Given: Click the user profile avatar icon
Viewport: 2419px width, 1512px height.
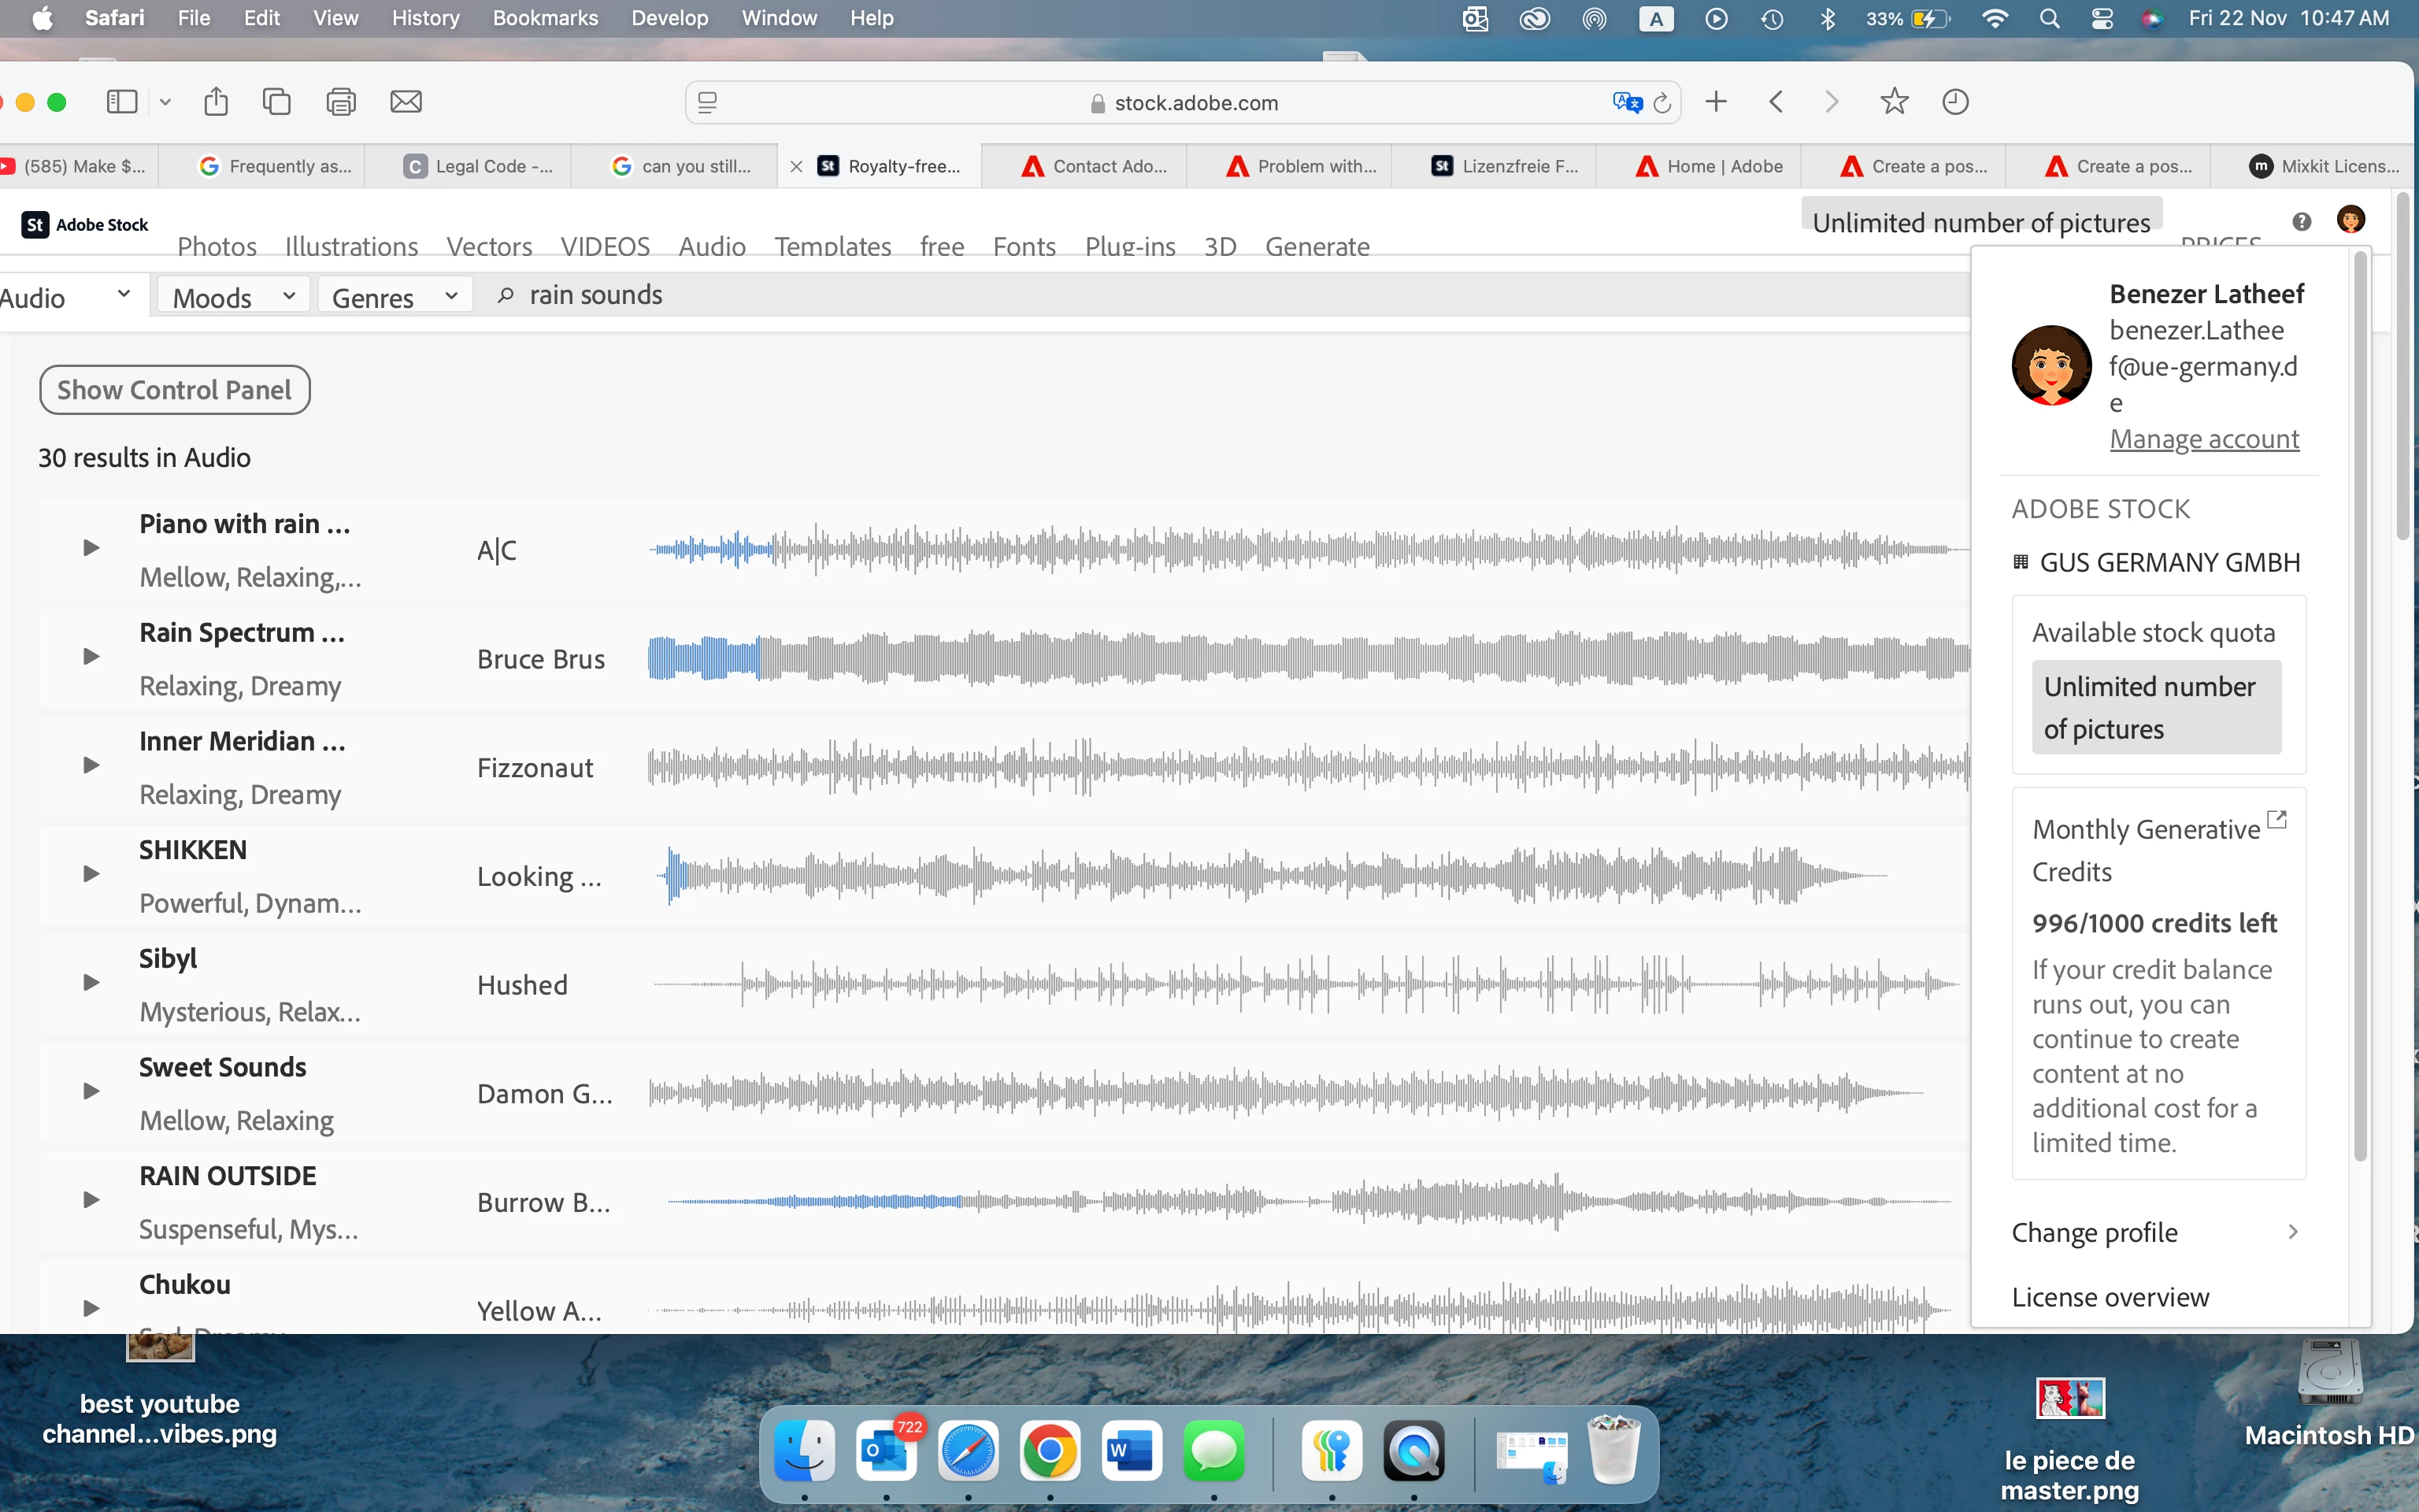Looking at the screenshot, I should (x=2350, y=219).
